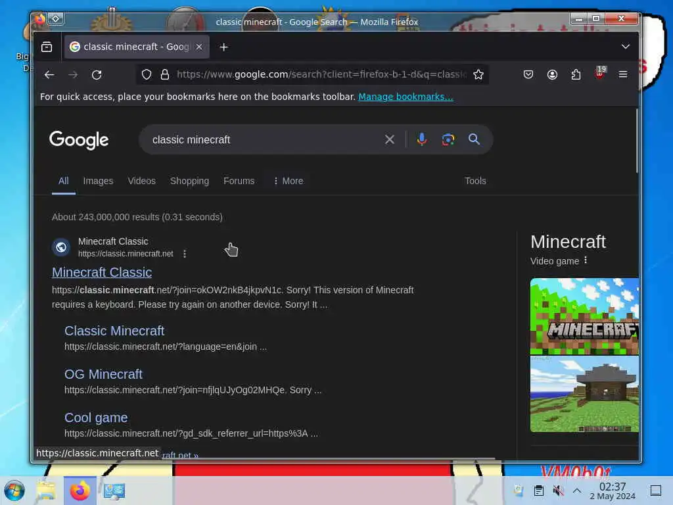Open the extensions puzzle icon
The image size is (673, 505).
576,75
